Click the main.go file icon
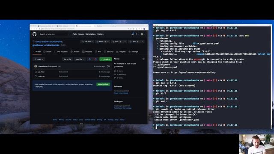This screenshot has width=274, height=154. 36,76
